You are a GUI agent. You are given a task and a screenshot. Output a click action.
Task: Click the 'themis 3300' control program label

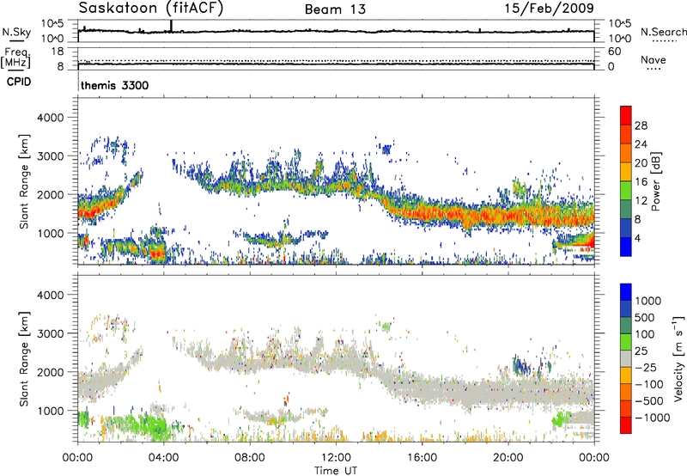click(x=115, y=85)
